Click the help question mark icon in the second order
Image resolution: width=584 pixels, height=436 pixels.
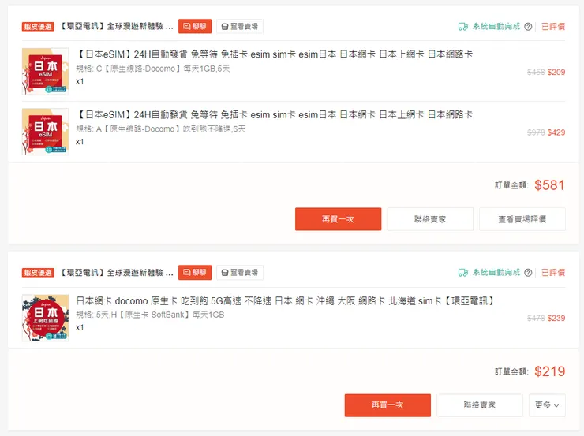pos(528,273)
